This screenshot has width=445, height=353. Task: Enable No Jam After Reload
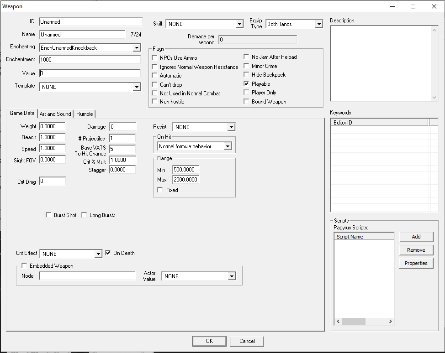[x=246, y=57]
